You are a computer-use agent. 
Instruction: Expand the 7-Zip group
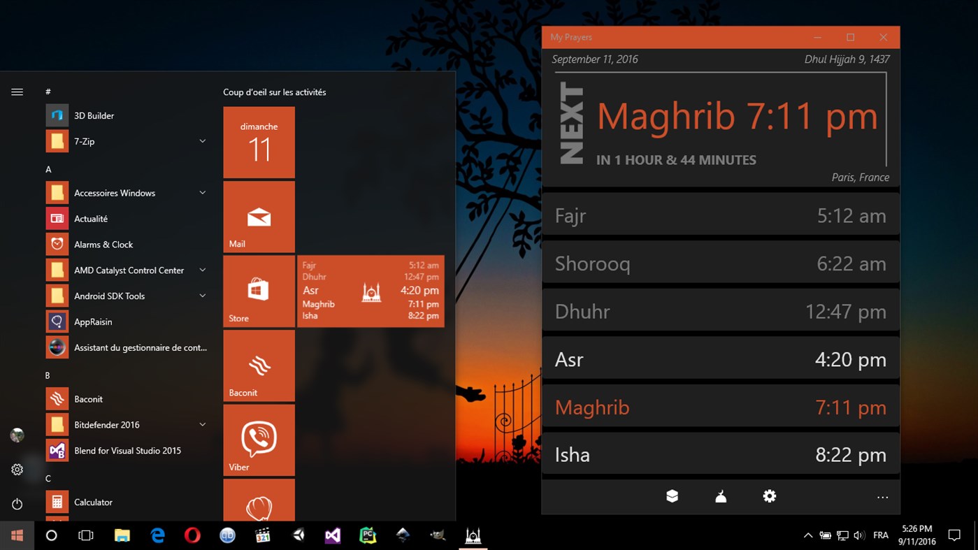tap(202, 140)
